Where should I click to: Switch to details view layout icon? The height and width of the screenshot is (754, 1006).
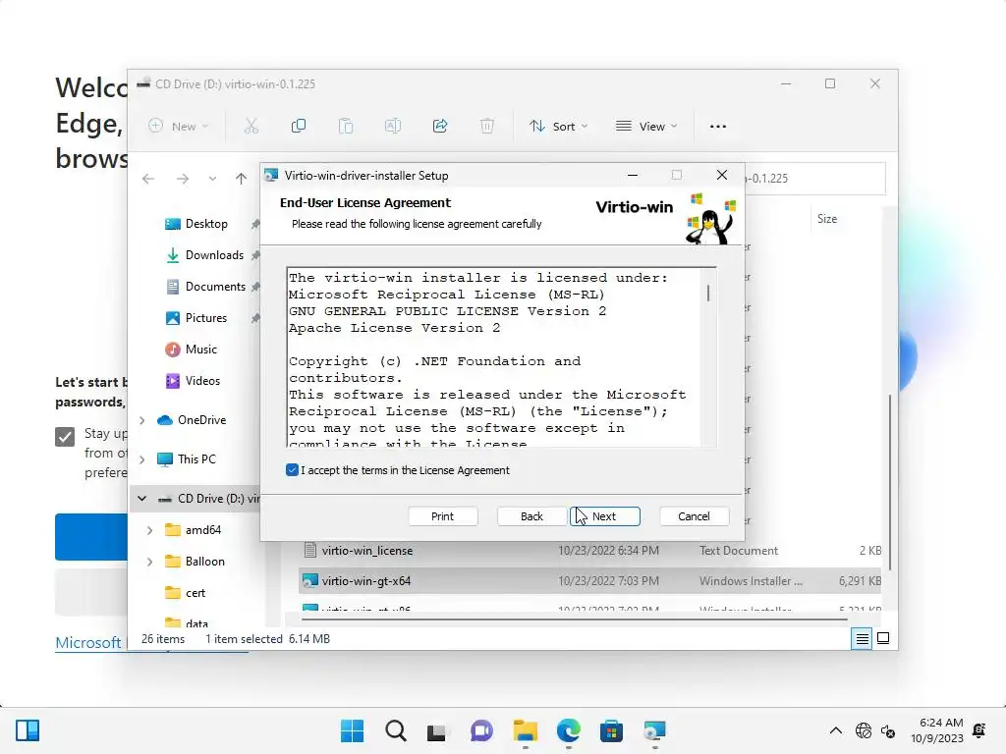click(x=862, y=638)
